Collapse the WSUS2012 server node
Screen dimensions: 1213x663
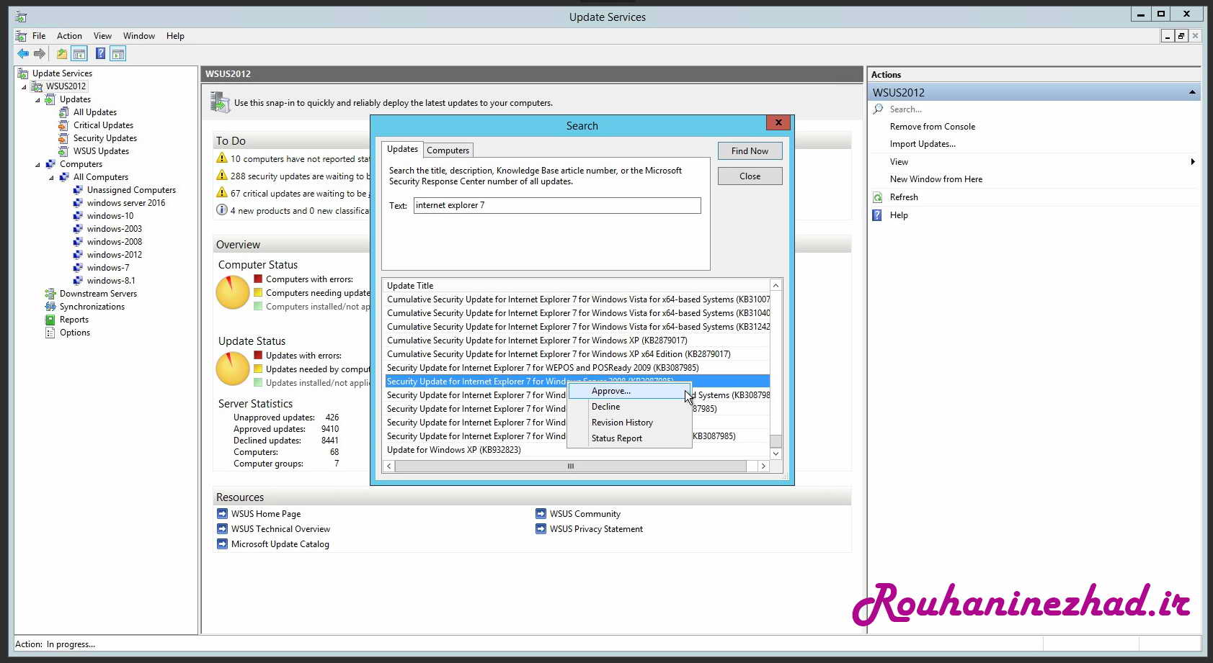pyautogui.click(x=24, y=87)
